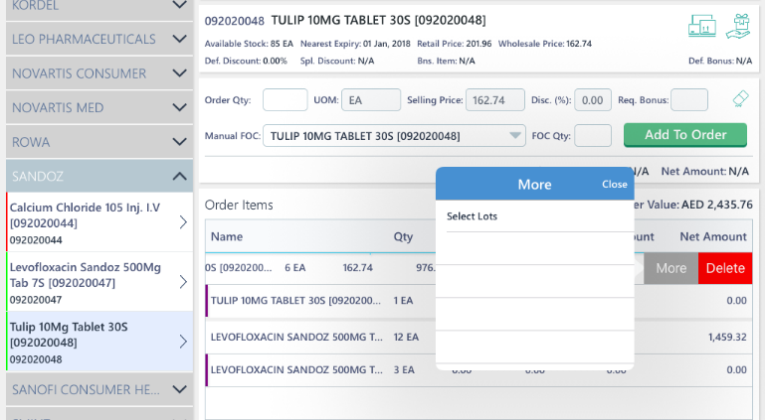Collapse the SANDOZ category
The width and height of the screenshot is (765, 420).
(179, 176)
